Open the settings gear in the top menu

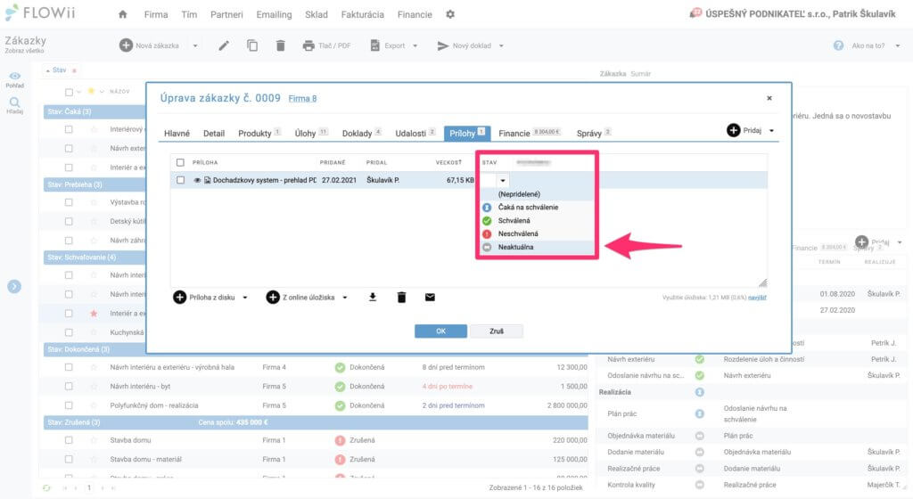(450, 14)
